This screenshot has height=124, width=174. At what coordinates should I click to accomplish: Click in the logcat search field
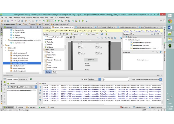click(116, 79)
